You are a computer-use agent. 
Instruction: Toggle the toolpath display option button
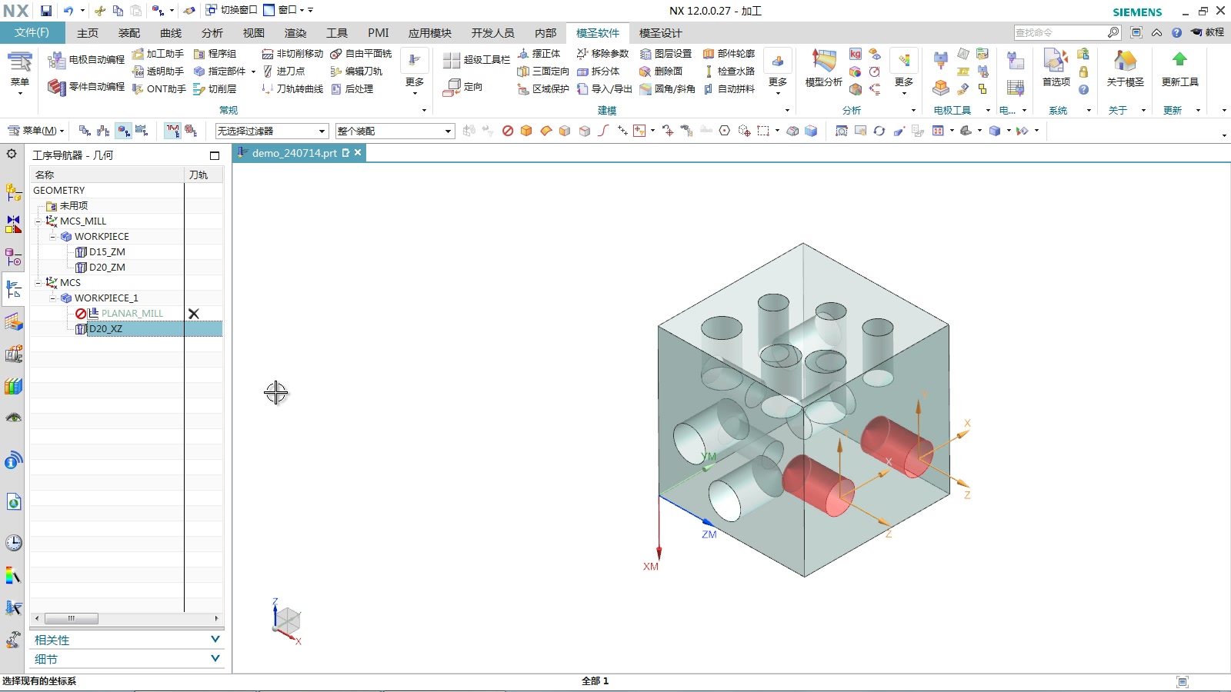(172, 131)
